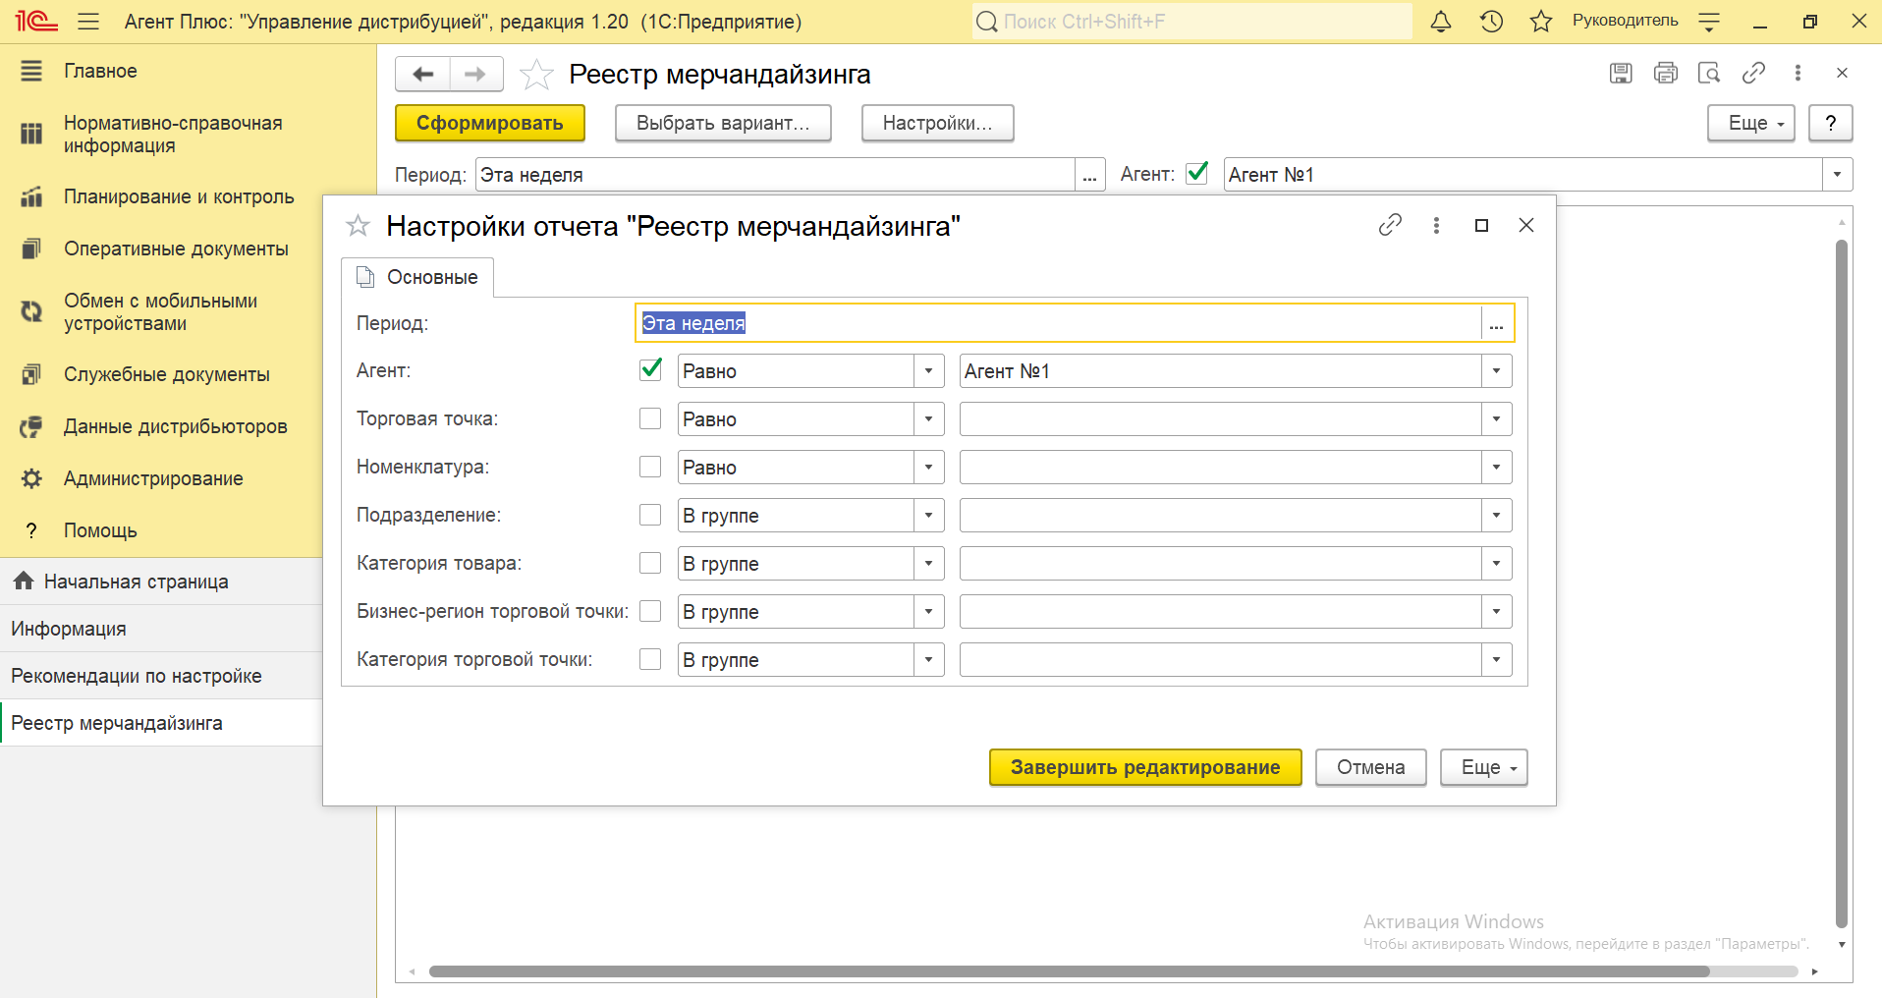Enable Торговая точка filter checkbox
The height and width of the screenshot is (998, 1882).
point(650,418)
